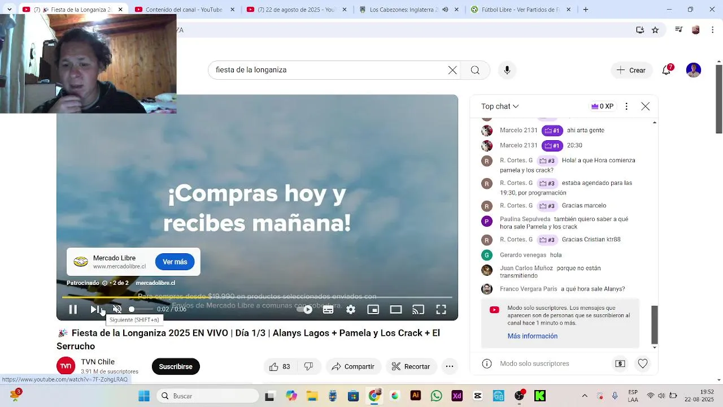This screenshot has width=723, height=407.
Task: Click the Ver más ad button
Action: (x=175, y=262)
